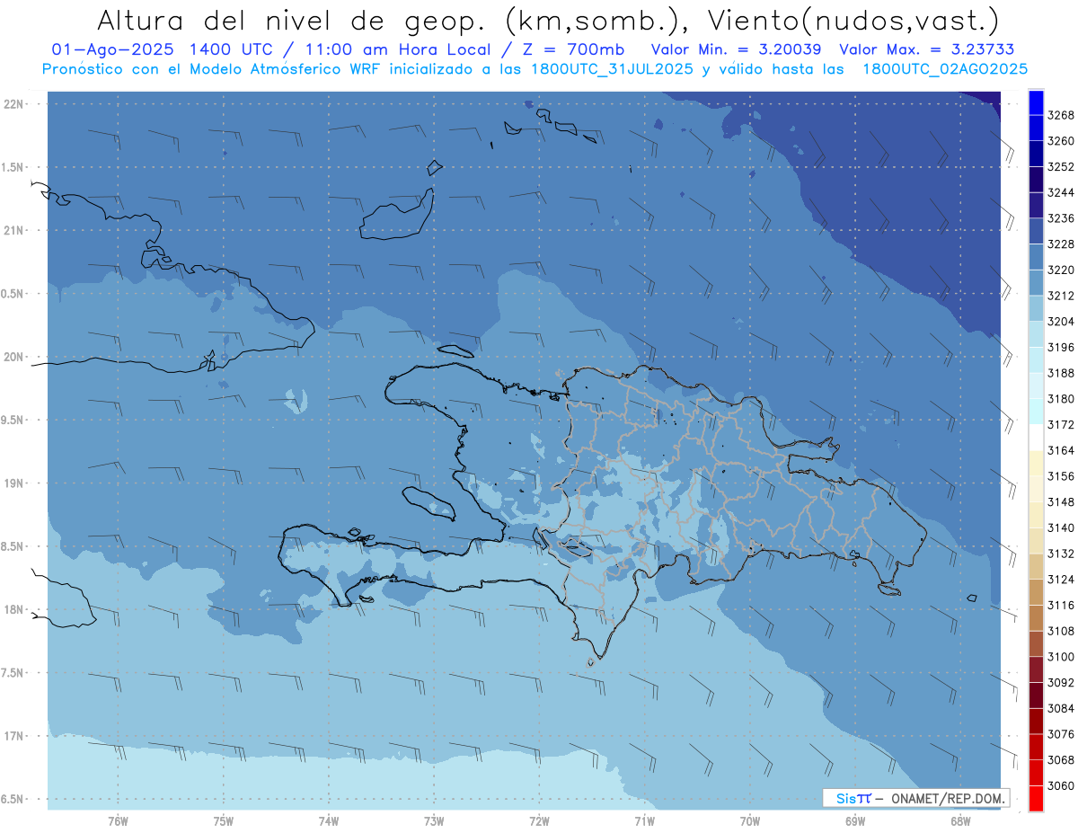Click the 3252 colorbar value
Screen dimensions: 1078x833
pos(1061,167)
